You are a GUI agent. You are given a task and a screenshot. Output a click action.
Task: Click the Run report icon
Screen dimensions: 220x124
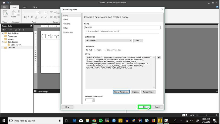(x=5, y=14)
